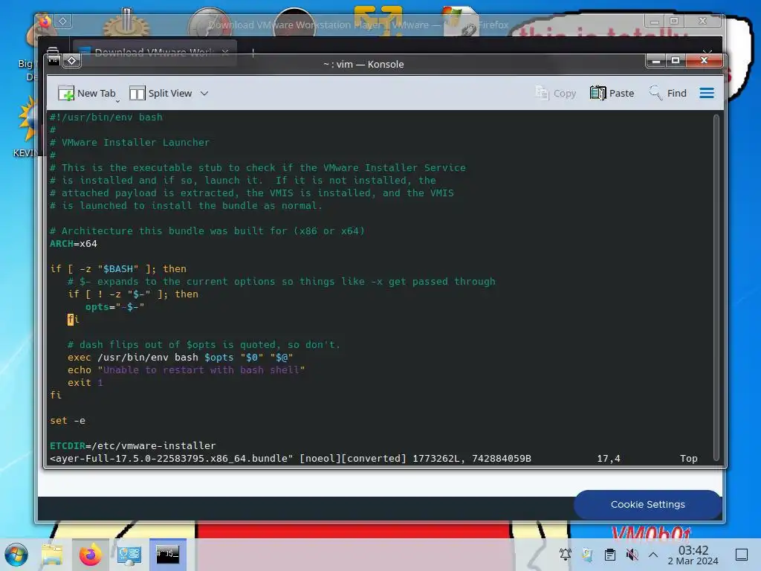
Task: Click the 'exit 1' line in vim
Action: click(x=85, y=383)
